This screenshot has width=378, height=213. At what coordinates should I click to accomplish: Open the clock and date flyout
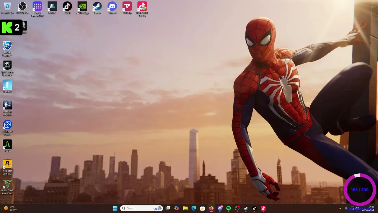point(368,208)
